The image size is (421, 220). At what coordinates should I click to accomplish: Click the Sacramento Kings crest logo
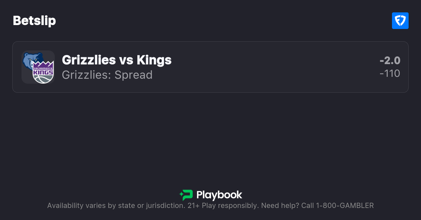click(43, 72)
